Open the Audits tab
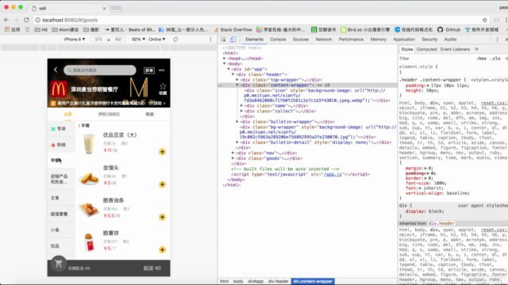Image resolution: width=508 pixels, height=285 pixels. coord(450,40)
